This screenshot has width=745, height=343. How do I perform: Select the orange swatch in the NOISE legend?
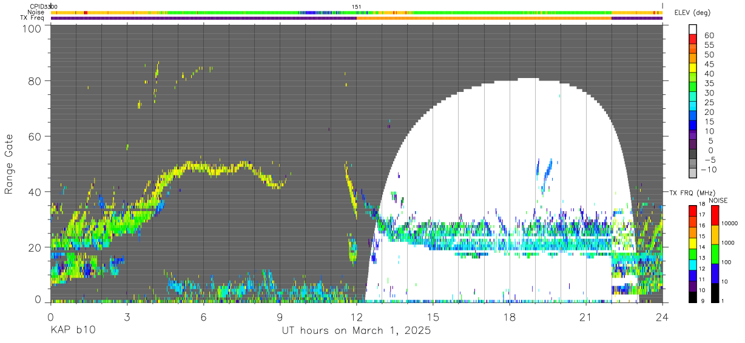[x=714, y=235]
